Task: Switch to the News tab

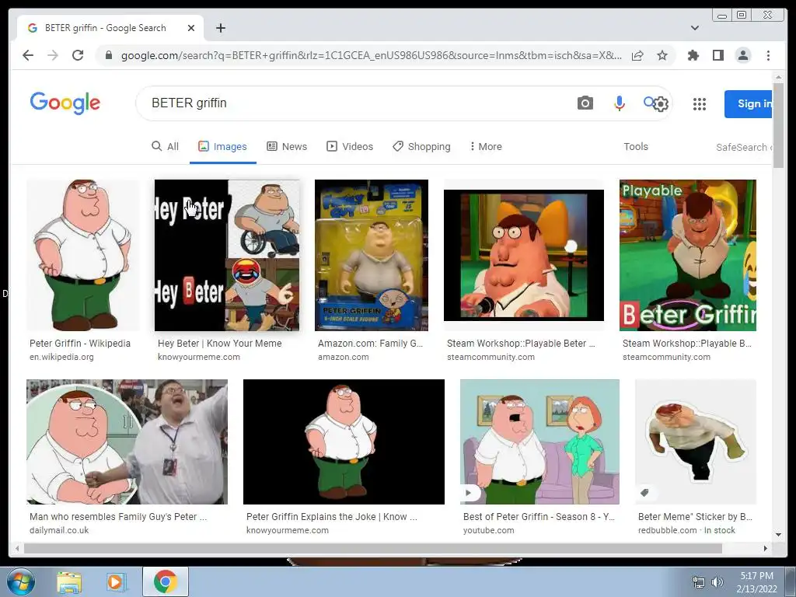Action: pos(287,147)
